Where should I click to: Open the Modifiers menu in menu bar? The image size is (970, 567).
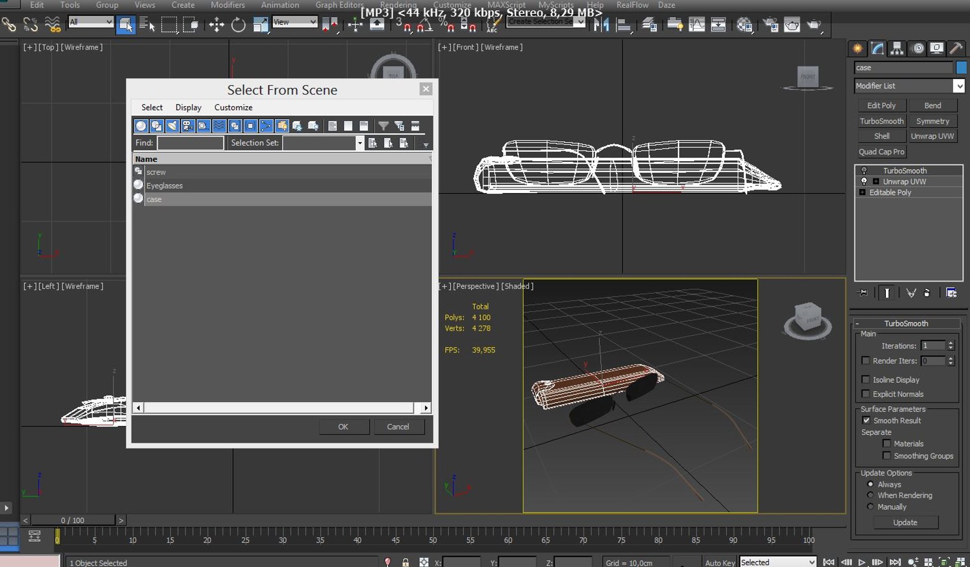(x=228, y=5)
